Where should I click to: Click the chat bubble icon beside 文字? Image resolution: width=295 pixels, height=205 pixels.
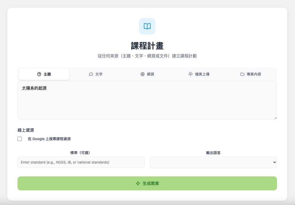pyautogui.click(x=91, y=74)
